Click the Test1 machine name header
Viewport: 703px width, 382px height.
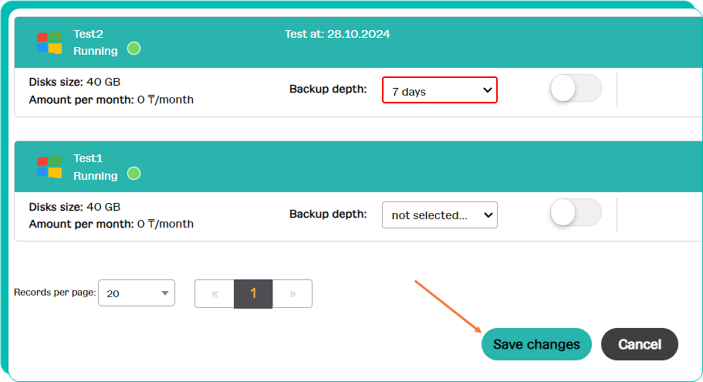[x=88, y=158]
